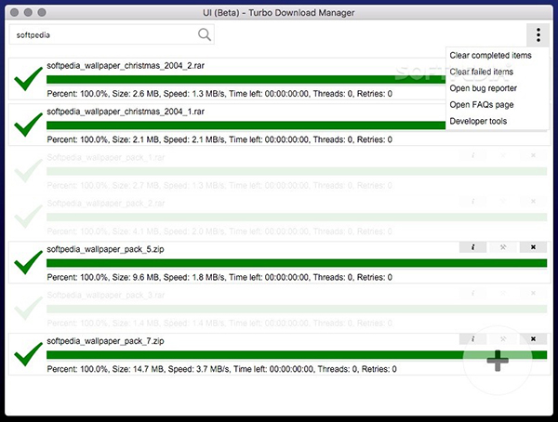Click progress bar of softpedia_wallpaper_pack_7.zip

pyautogui.click(x=297, y=355)
